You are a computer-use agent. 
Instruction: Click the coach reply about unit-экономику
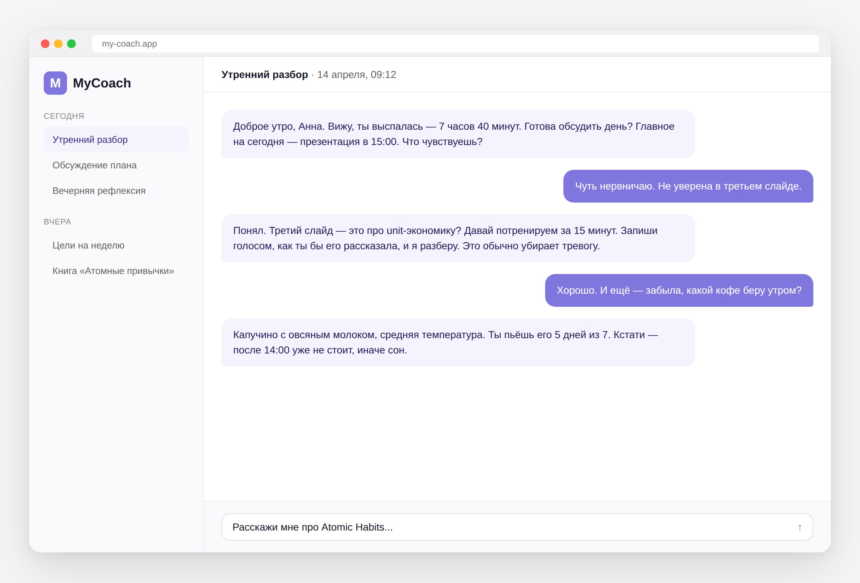coord(458,238)
